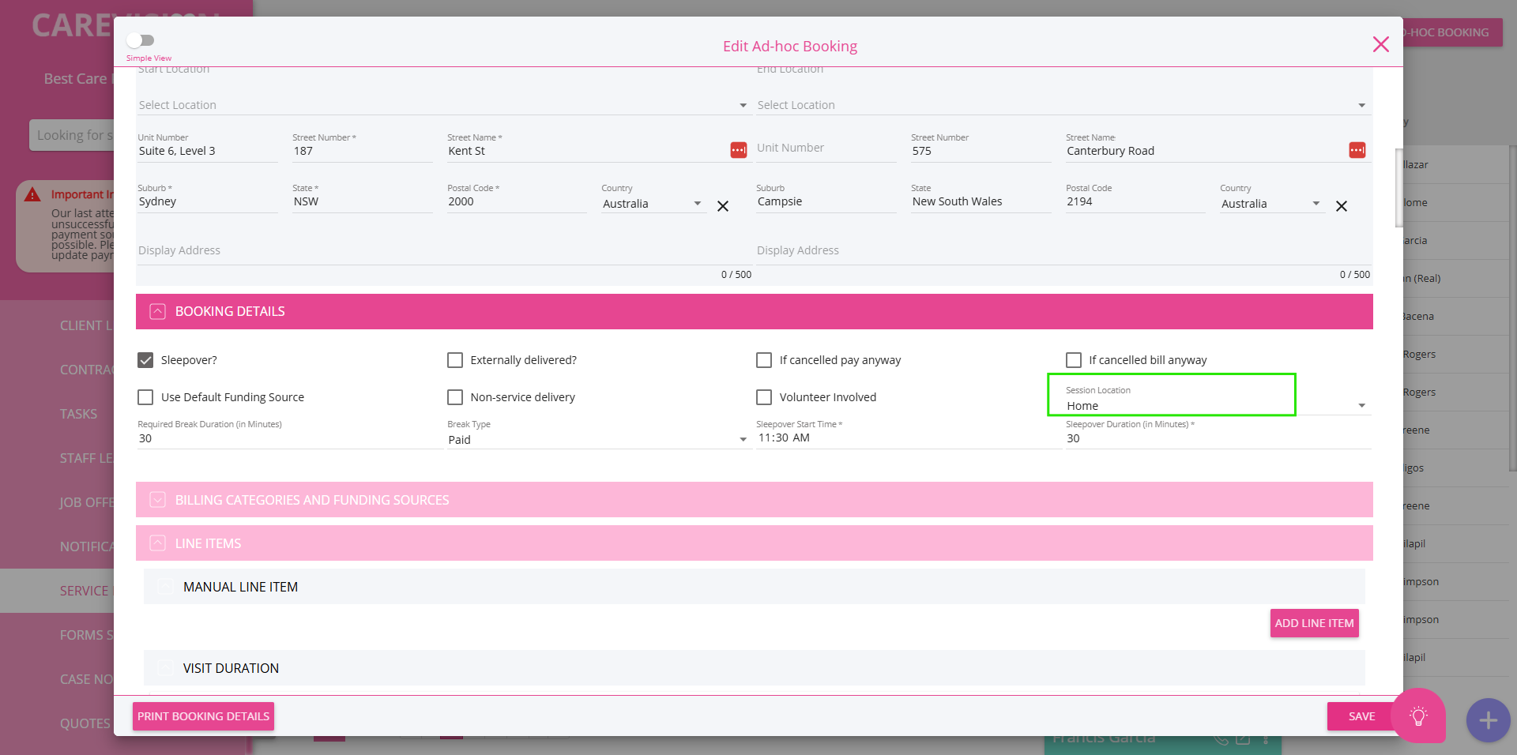
Task: Click end Street Name Canterbury Road field
Action: tap(1206, 151)
